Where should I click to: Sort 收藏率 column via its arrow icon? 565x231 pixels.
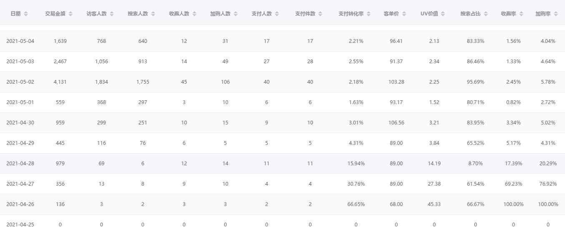pos(521,14)
